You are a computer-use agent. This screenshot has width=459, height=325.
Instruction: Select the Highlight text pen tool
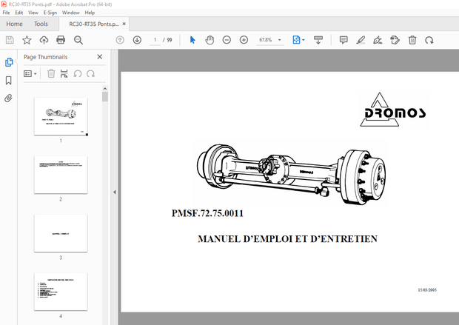click(361, 40)
